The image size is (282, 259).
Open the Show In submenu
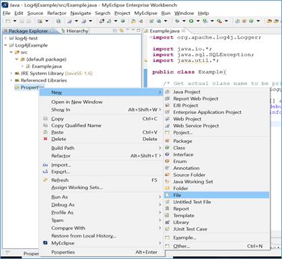click(x=102, y=110)
